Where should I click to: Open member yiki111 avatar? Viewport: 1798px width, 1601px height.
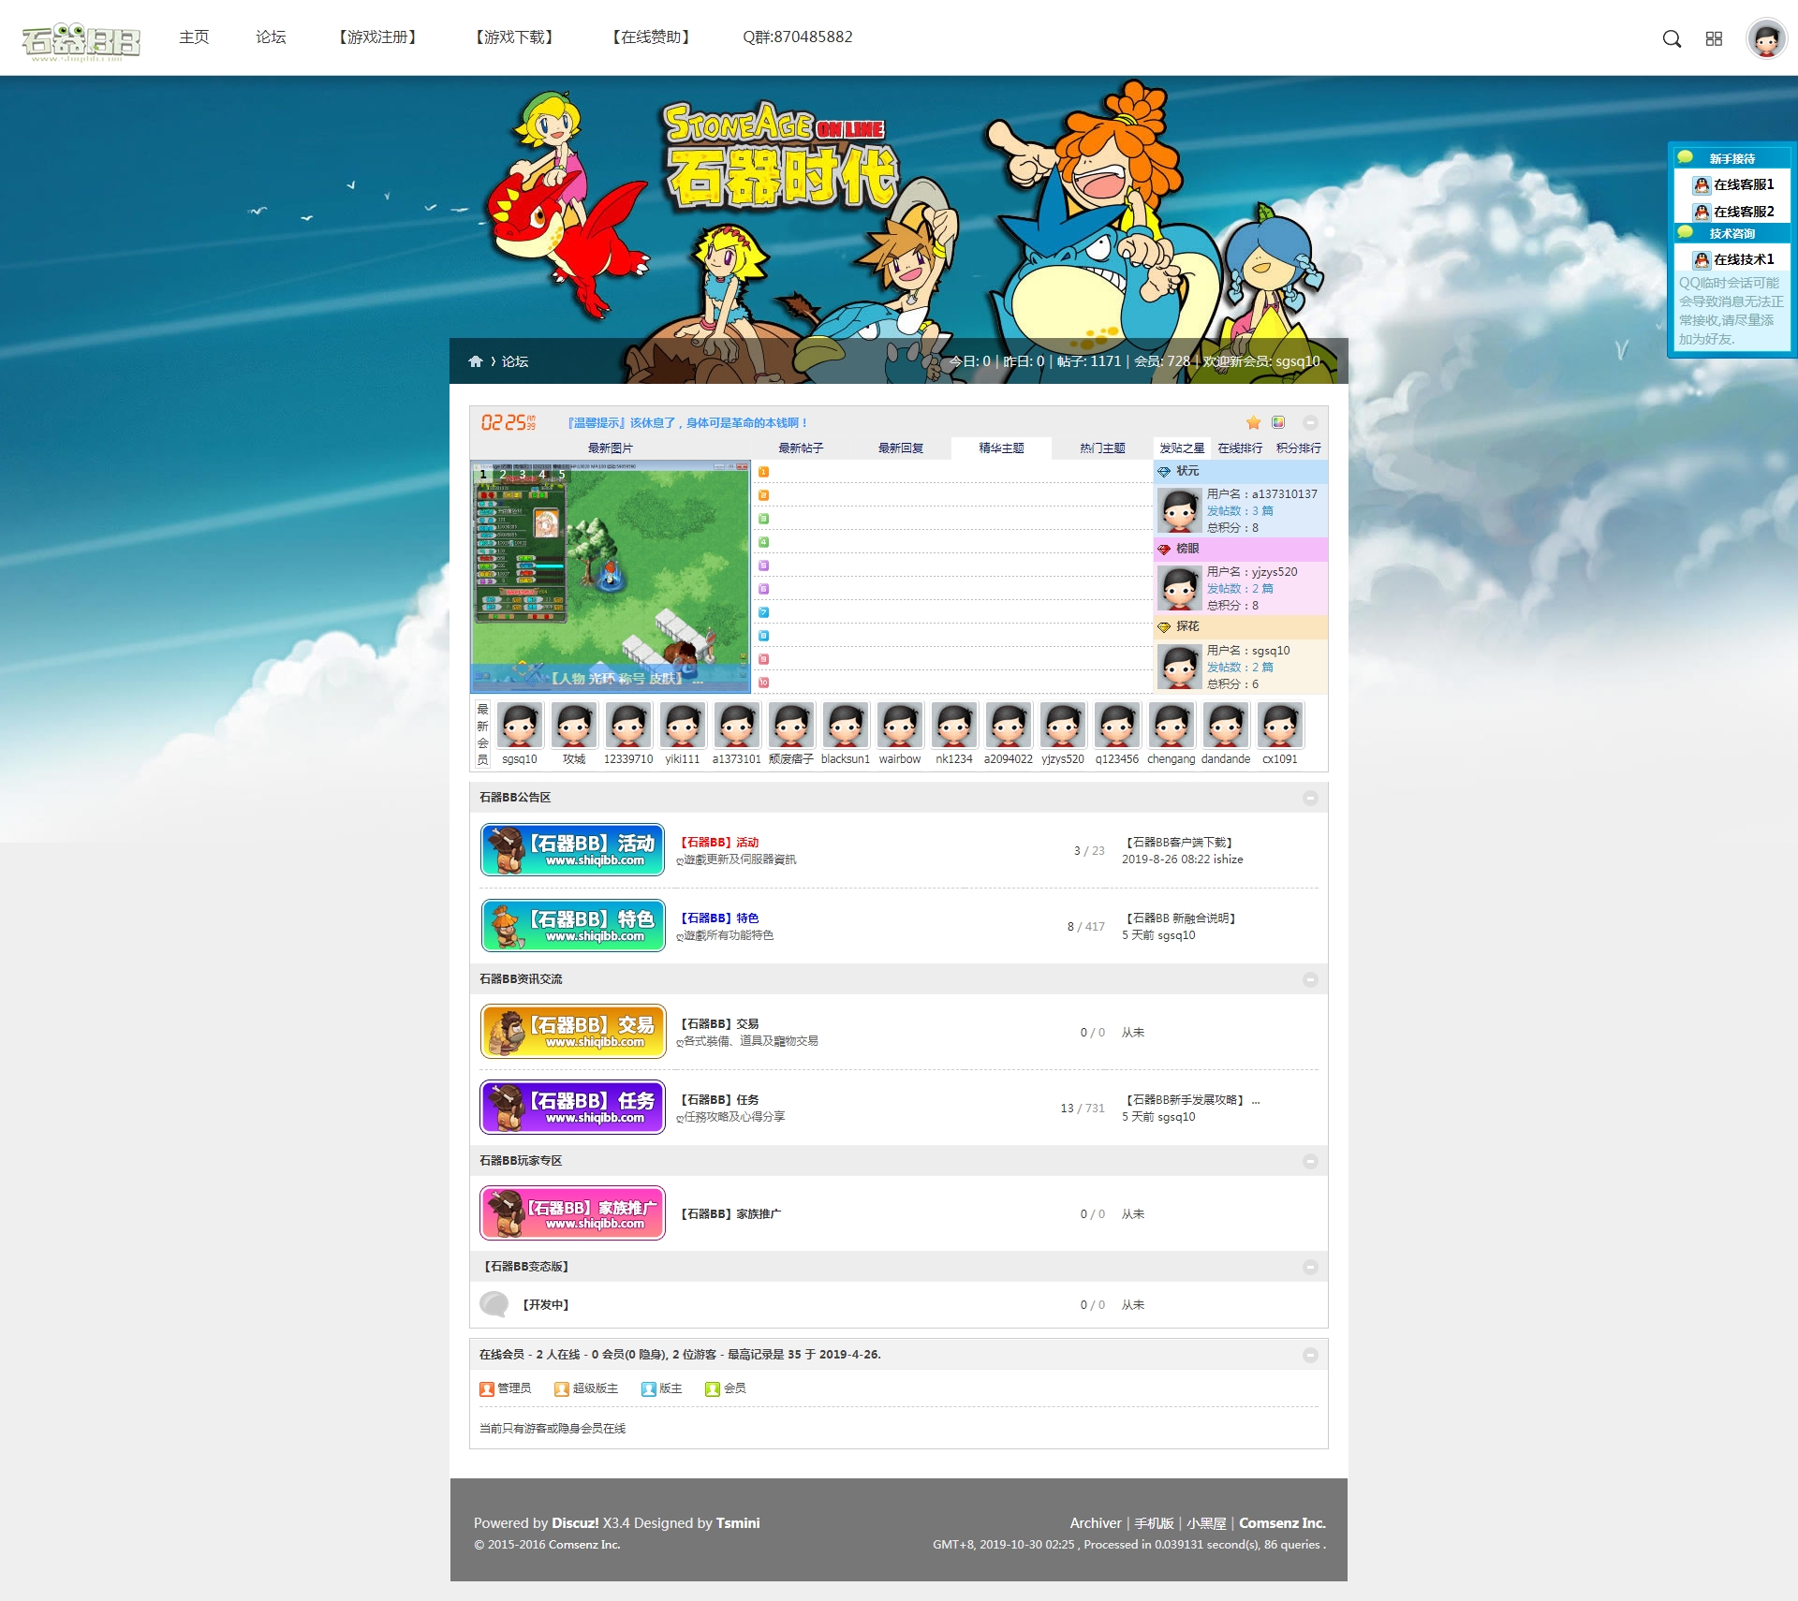pos(683,725)
